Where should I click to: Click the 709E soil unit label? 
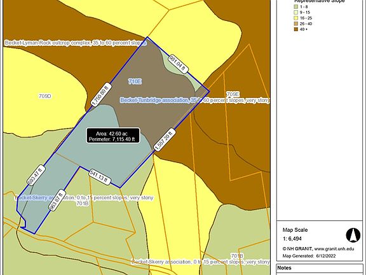pos(233,94)
